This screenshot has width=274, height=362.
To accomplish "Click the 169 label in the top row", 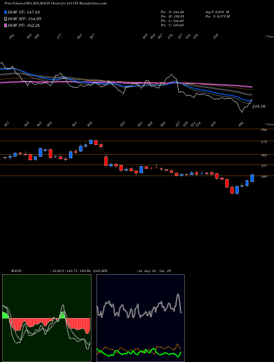I will pos(145,37).
